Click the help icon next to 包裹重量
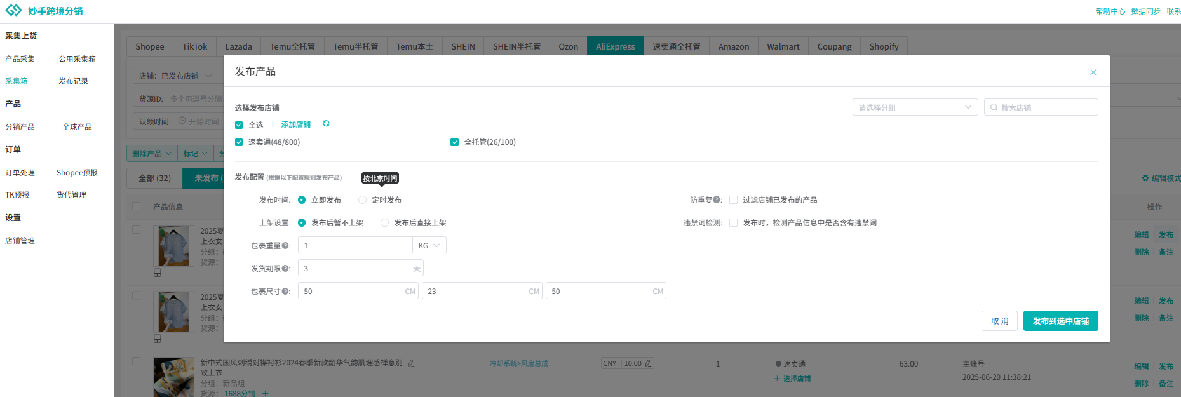Viewport: 1181px width, 397px height. click(286, 246)
